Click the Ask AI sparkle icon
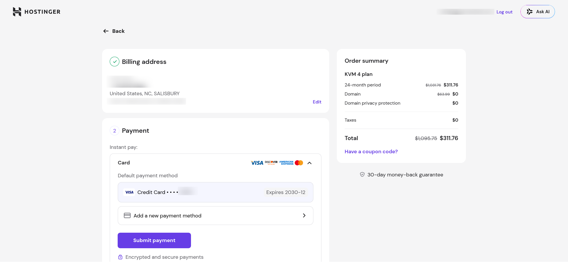Image resolution: width=568 pixels, height=262 pixels. (530, 12)
